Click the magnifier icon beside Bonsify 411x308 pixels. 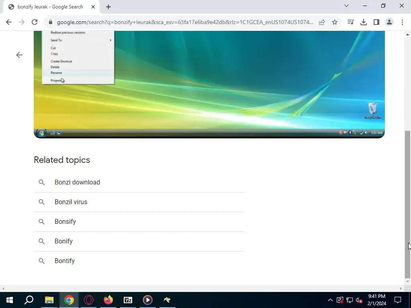[41, 221]
